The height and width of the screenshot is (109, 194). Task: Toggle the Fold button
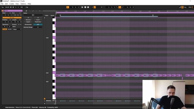46,15
